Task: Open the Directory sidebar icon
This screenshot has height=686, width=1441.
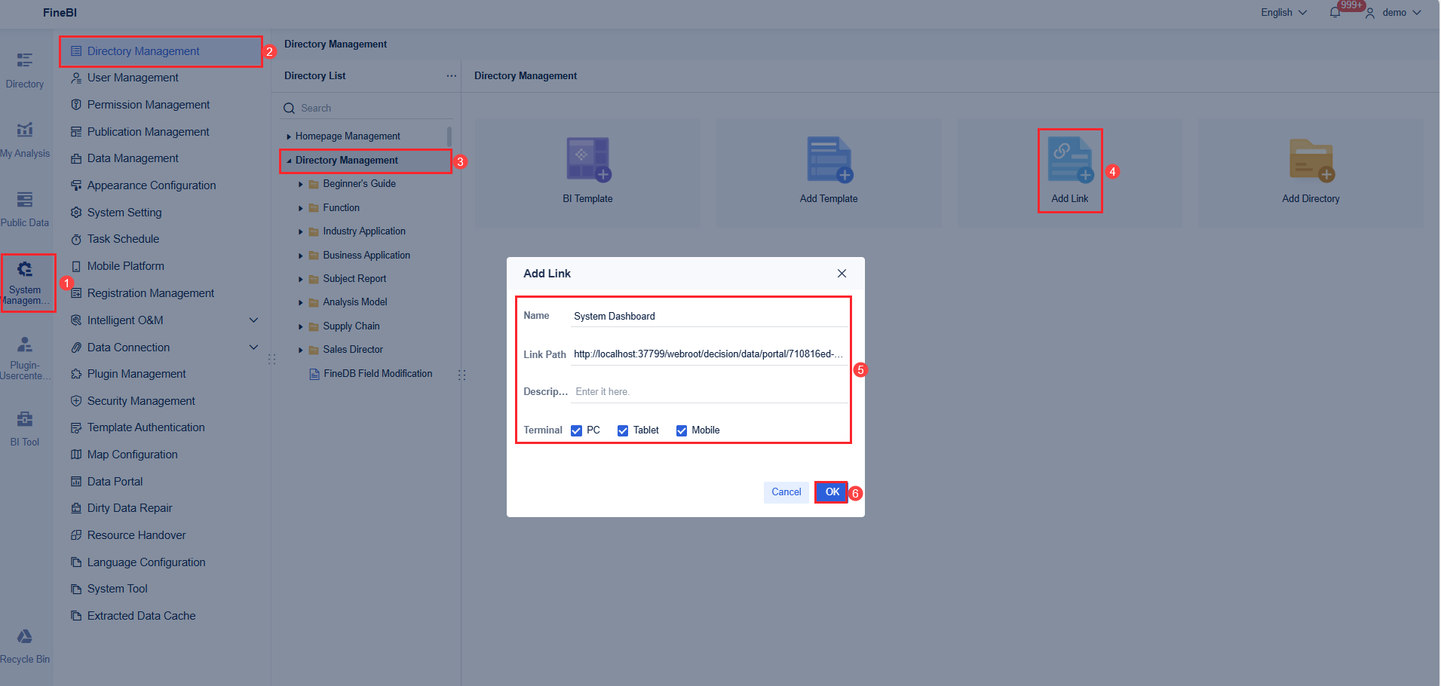Action: [x=25, y=60]
